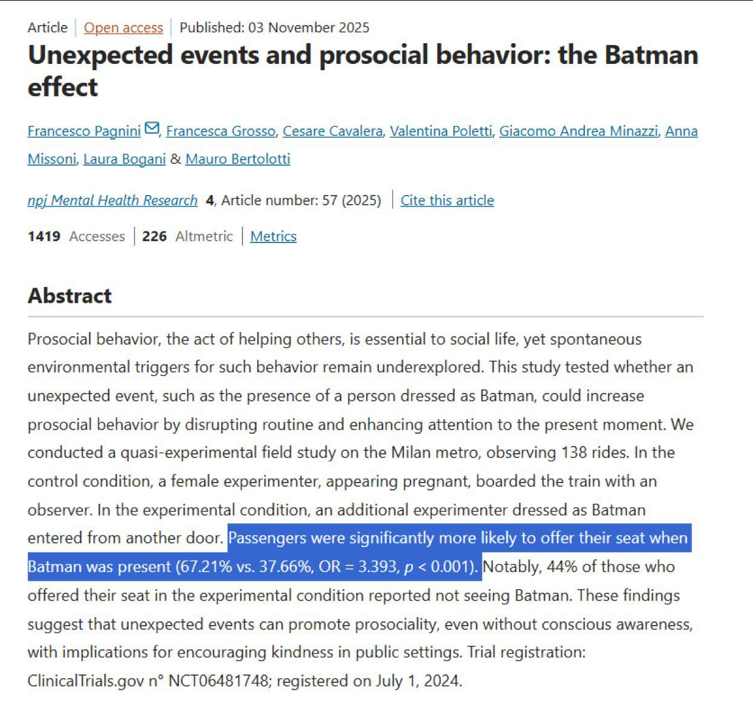Click the Laura Bogani author link
The height and width of the screenshot is (725, 753).
point(124,159)
